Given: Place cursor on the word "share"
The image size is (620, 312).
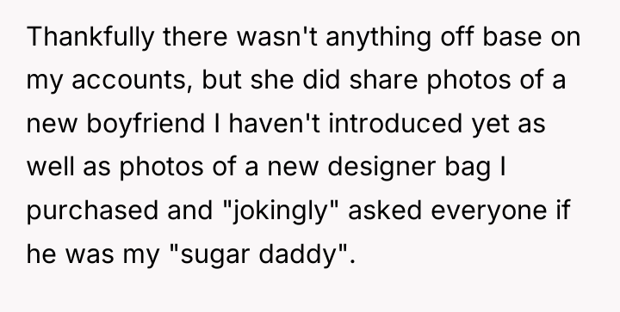Looking at the screenshot, I should [x=383, y=79].
